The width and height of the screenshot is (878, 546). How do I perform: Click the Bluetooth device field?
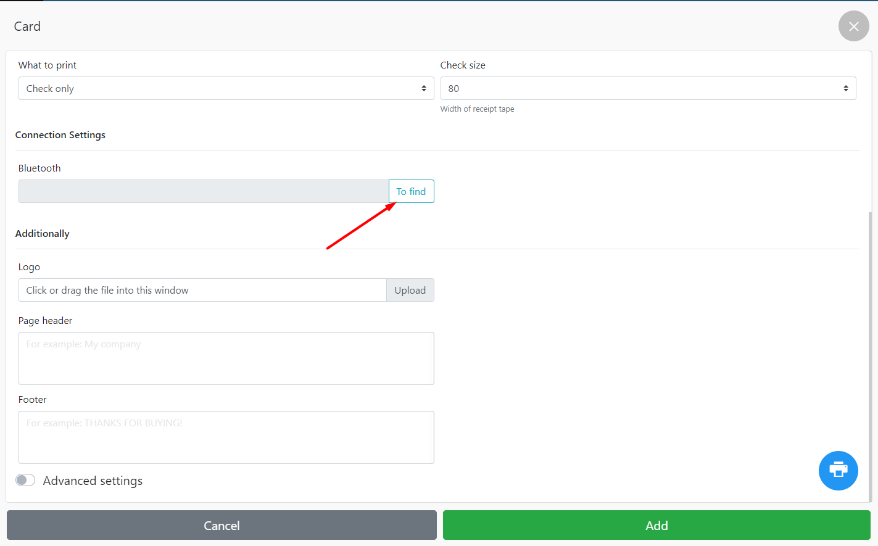coord(203,192)
